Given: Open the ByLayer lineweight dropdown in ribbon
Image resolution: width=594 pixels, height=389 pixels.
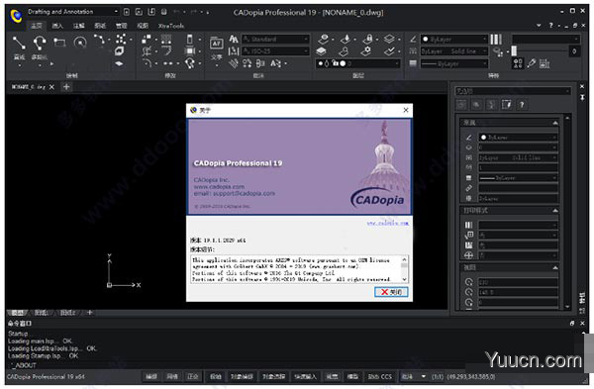Looking at the screenshot, I should 453,63.
